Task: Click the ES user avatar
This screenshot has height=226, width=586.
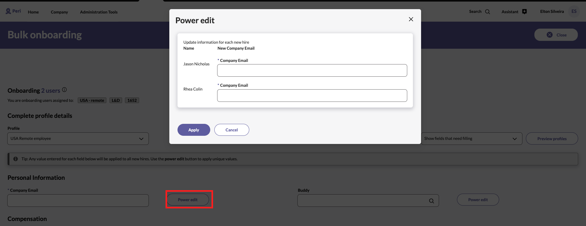Action: pos(574,12)
